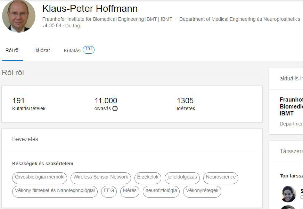
Task: Select the Mérés skill tag
Action: tap(130, 191)
